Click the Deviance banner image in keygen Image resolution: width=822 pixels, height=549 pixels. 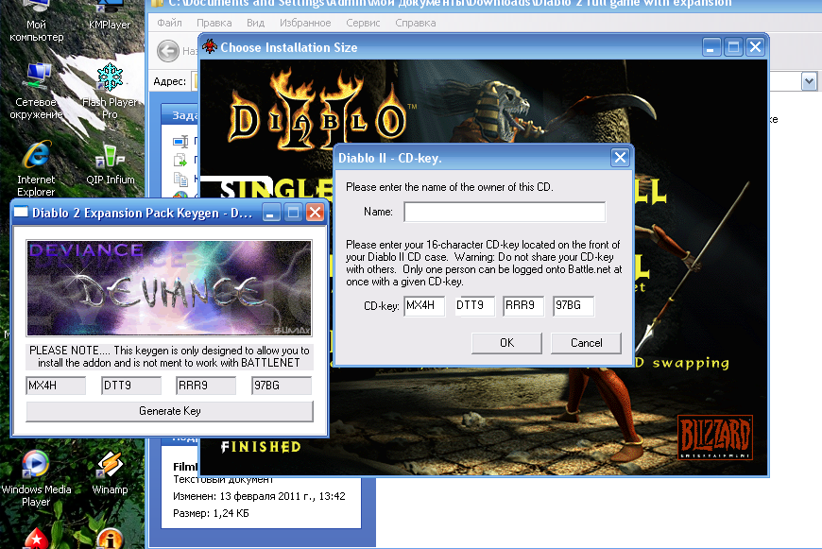(x=169, y=288)
